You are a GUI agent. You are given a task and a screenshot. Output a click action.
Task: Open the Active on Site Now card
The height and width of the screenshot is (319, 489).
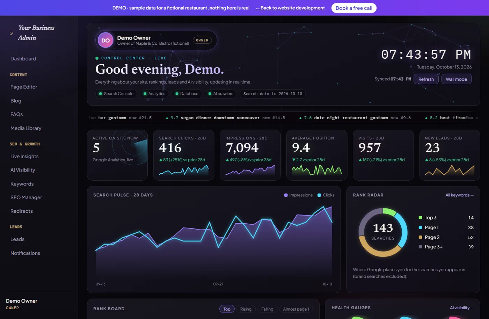[x=117, y=155]
